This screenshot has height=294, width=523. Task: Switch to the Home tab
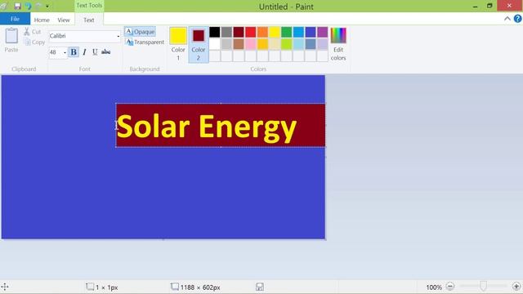[x=42, y=20]
